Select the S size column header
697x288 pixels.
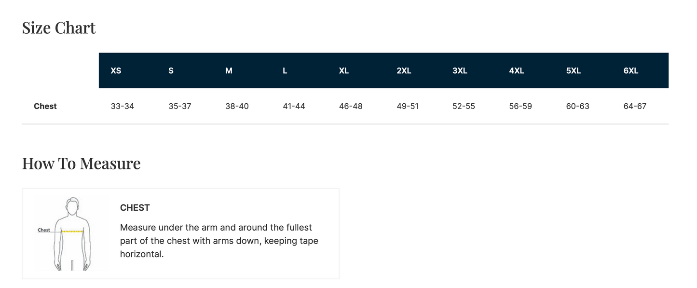tap(171, 71)
